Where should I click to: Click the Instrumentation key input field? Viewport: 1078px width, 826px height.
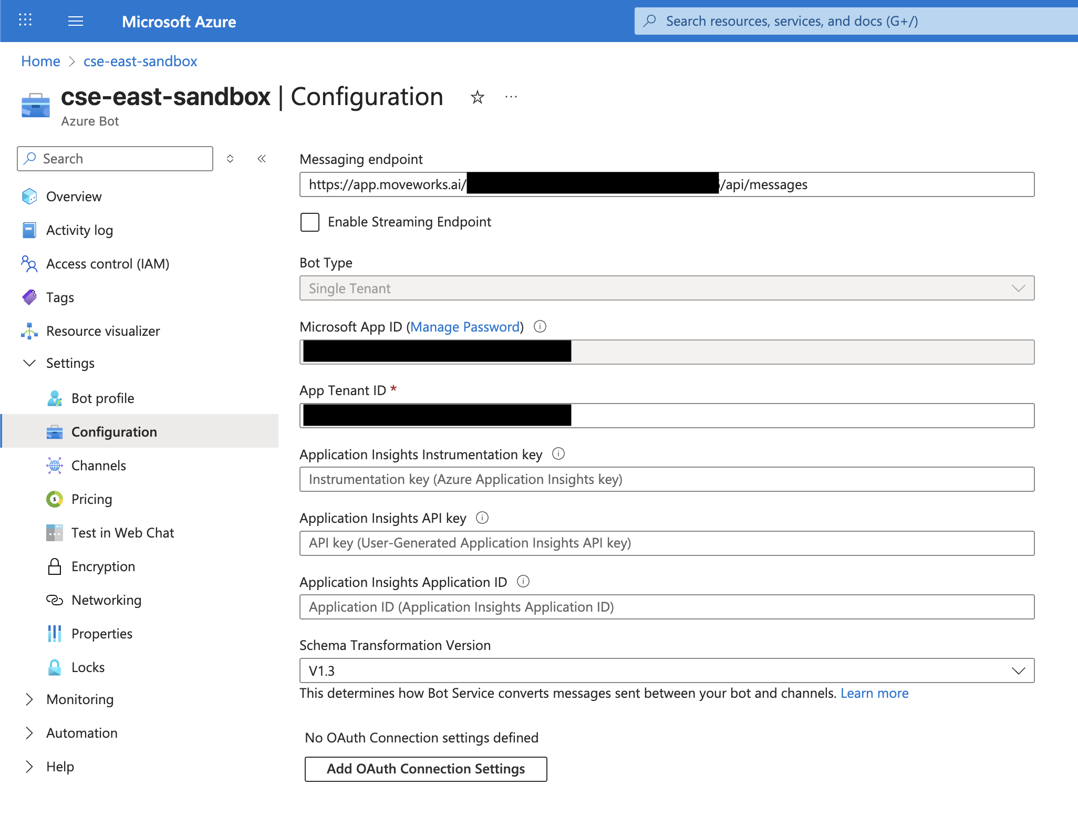[667, 479]
